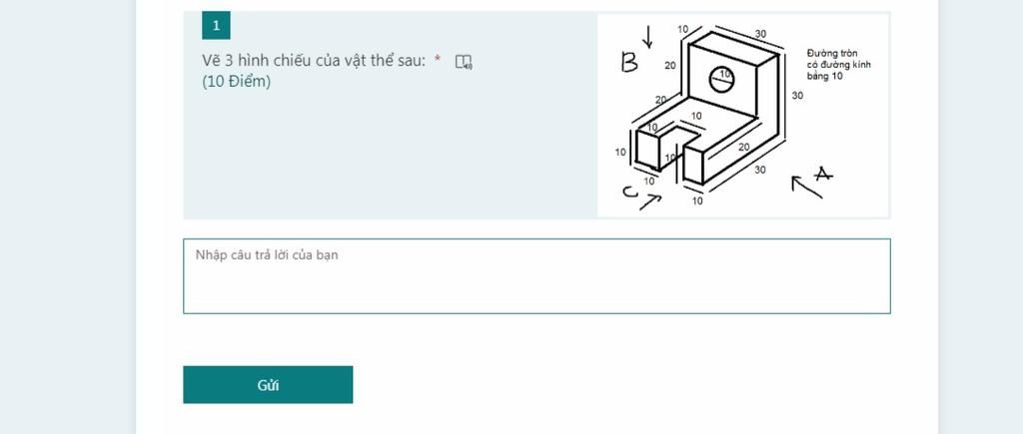Click the downward arrow next to B
This screenshot has height=434, width=1023.
pyautogui.click(x=647, y=37)
